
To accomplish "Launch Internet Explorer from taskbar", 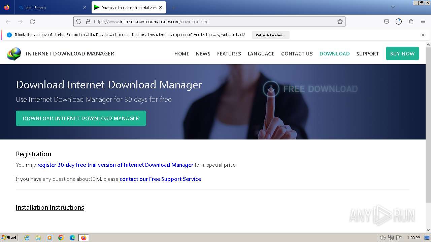I will tap(27, 238).
